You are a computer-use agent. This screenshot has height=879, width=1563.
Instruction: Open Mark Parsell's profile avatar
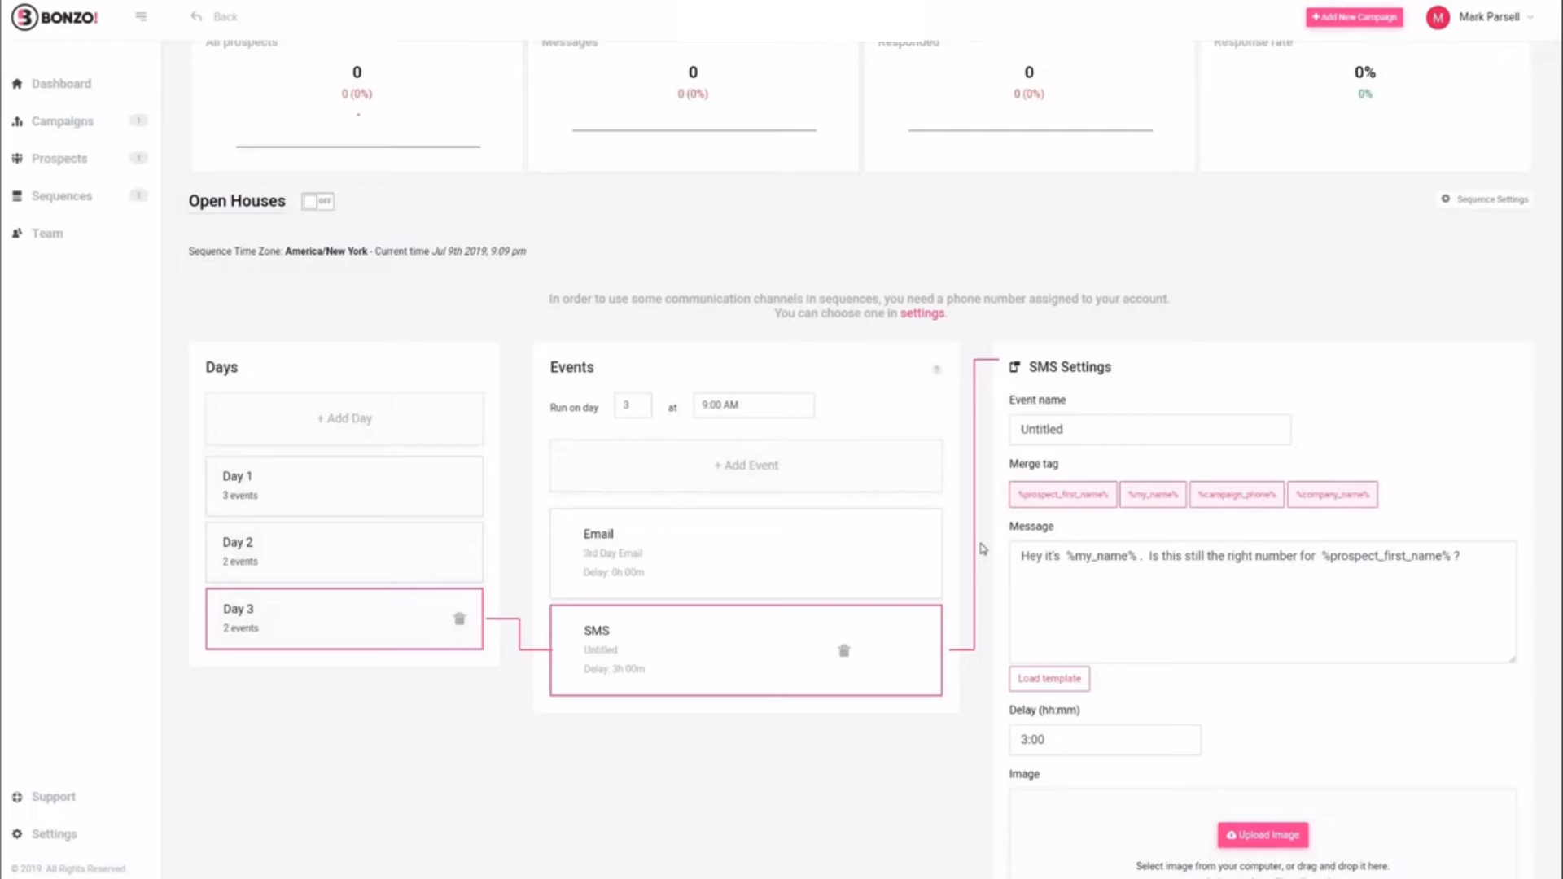1438,17
